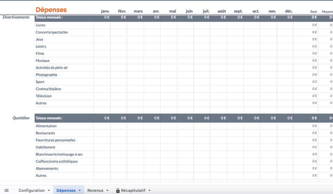Image resolution: width=333 pixels, height=194 pixels.
Task: Click Totaux mensuels in Divertissements section
Action: coord(49,18)
